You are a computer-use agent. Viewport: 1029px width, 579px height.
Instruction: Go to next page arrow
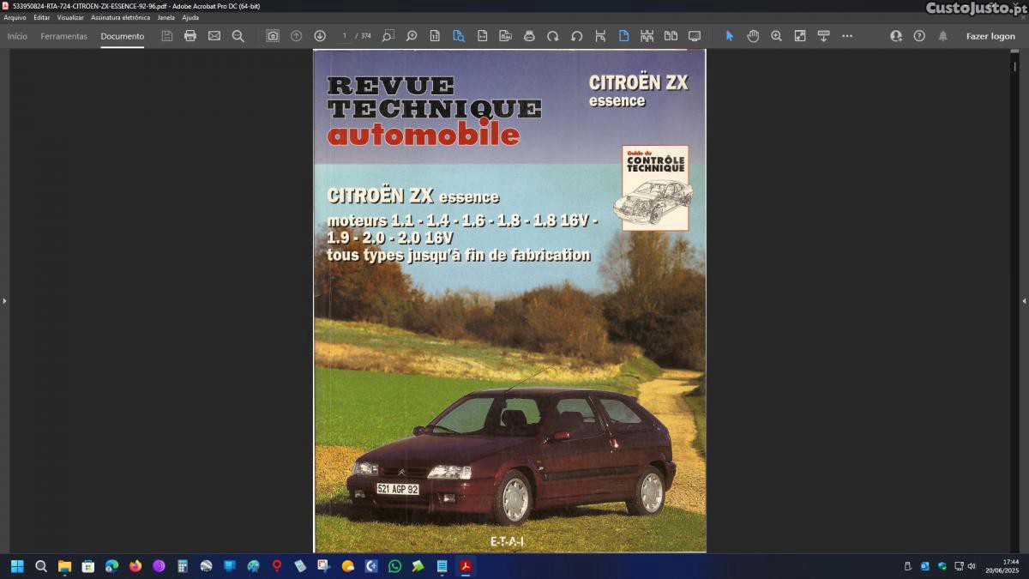coord(320,36)
